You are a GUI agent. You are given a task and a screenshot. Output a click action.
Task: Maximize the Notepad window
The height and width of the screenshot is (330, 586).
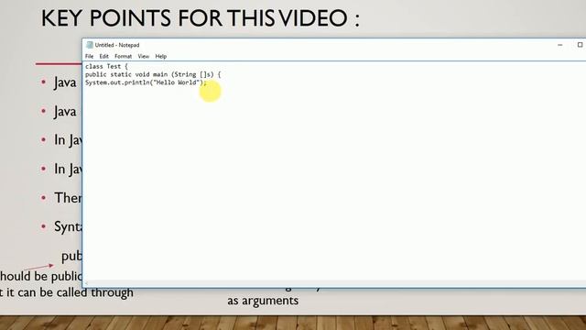coord(580,45)
